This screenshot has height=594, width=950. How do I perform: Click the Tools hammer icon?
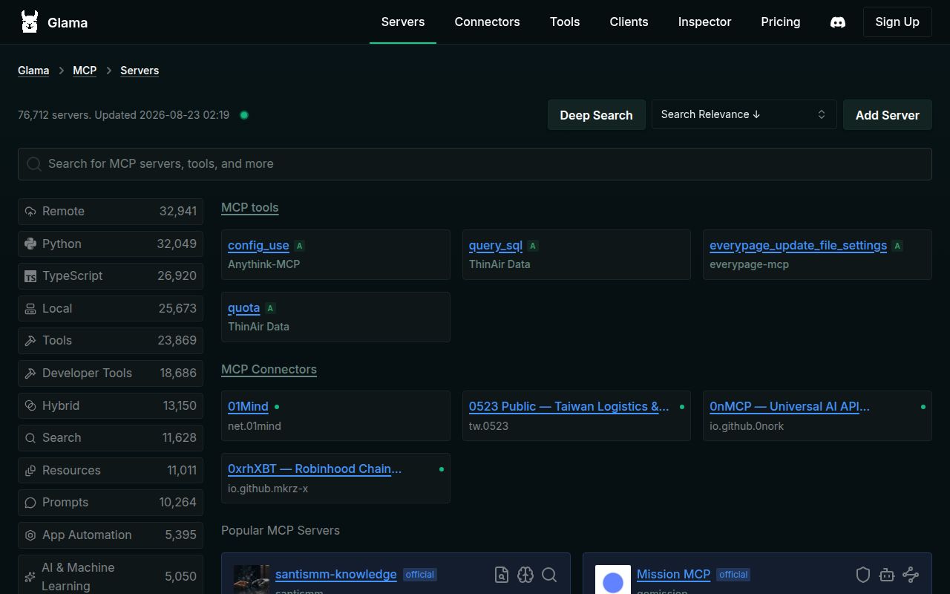[30, 341]
